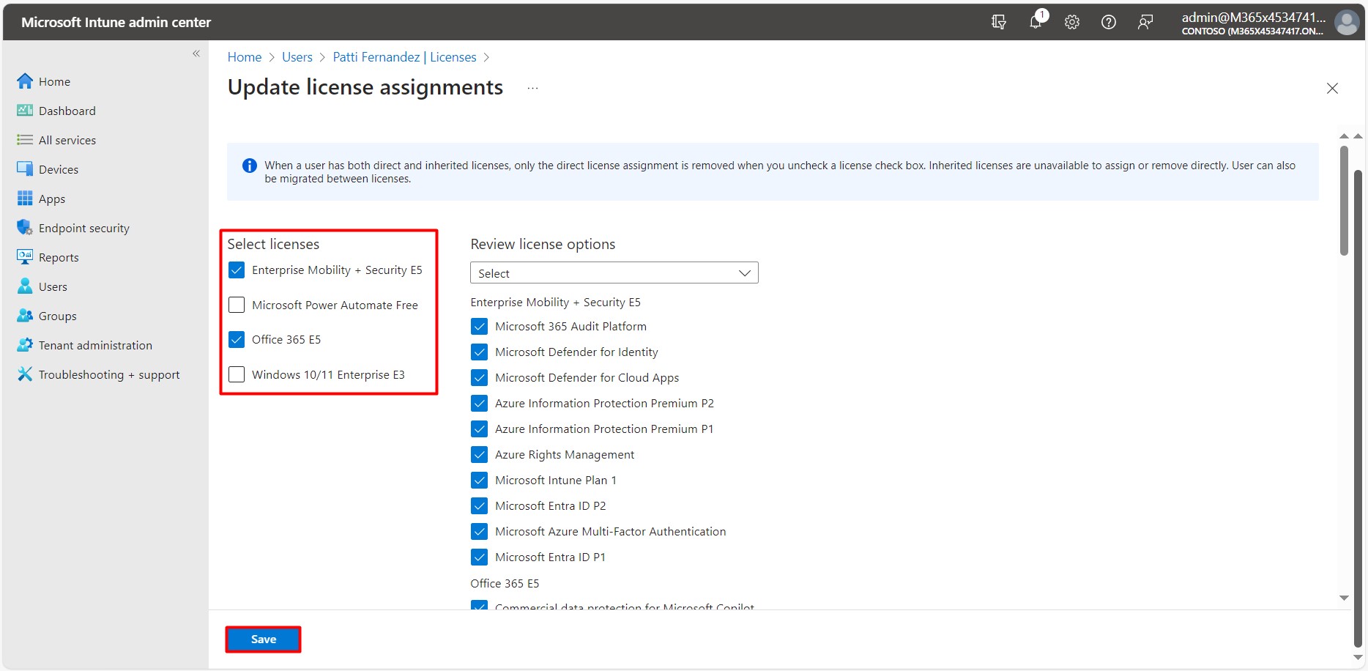Check Windows 10/11 Enterprise E3 license
The image size is (1368, 671).
(x=237, y=374)
